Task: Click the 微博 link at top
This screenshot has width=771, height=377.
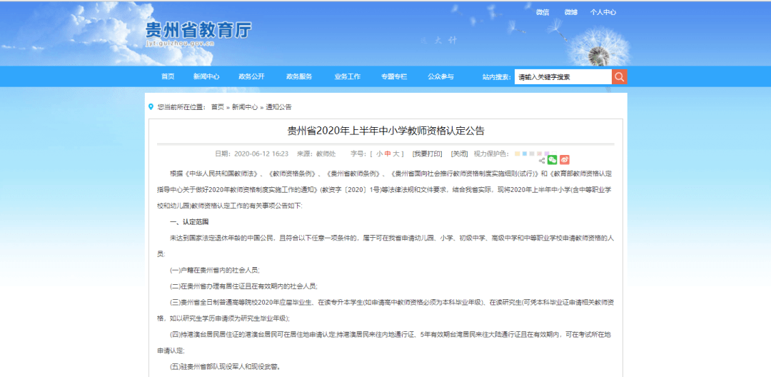Action: pyautogui.click(x=571, y=12)
